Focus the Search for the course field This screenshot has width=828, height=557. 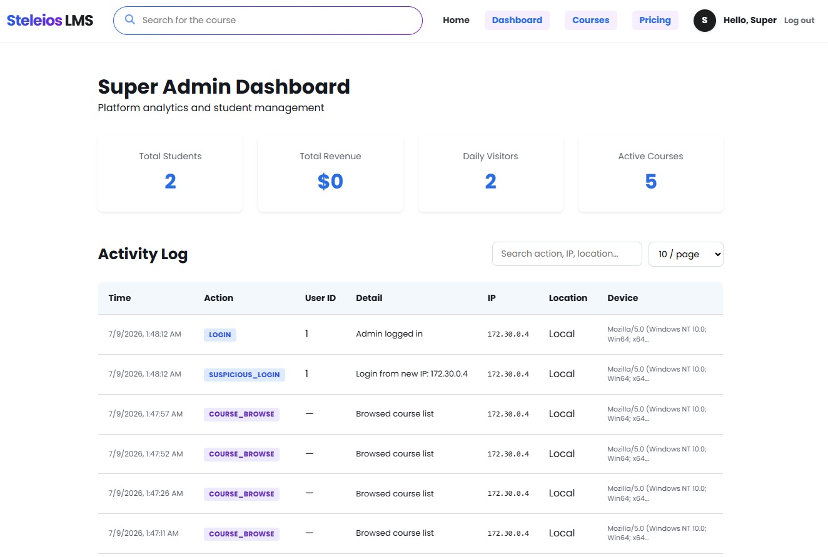click(268, 20)
